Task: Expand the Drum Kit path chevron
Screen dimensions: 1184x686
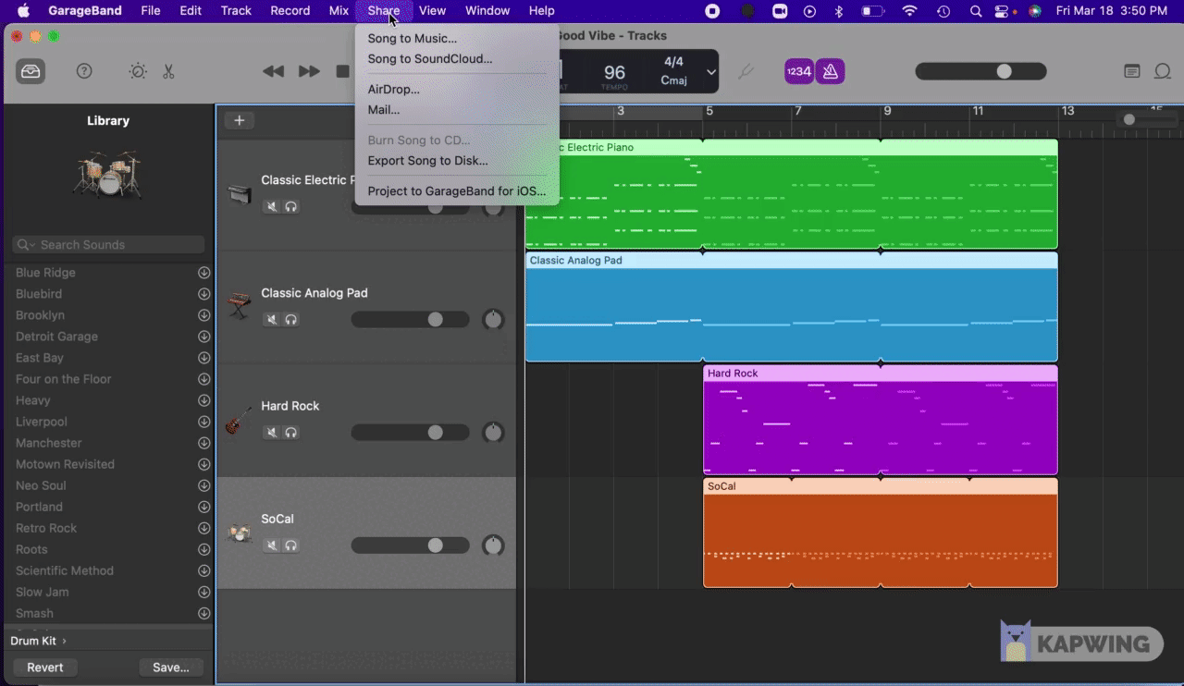Action: pos(64,641)
